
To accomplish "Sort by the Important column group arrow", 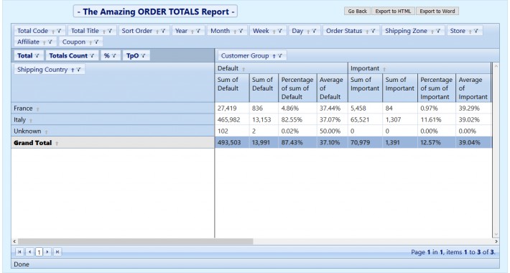I will tap(384, 69).
